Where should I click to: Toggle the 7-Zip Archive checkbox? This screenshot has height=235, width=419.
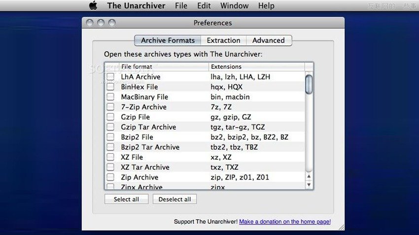coord(110,107)
